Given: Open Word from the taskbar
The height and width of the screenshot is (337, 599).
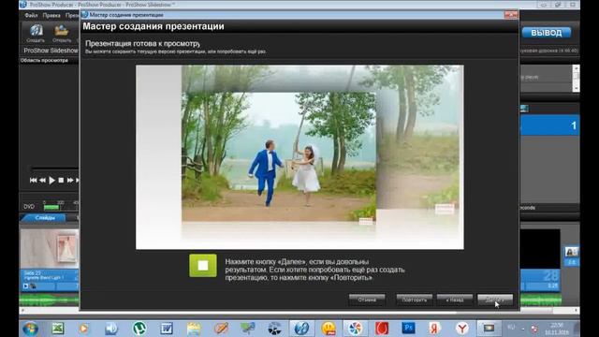Looking at the screenshot, I should click(167, 329).
